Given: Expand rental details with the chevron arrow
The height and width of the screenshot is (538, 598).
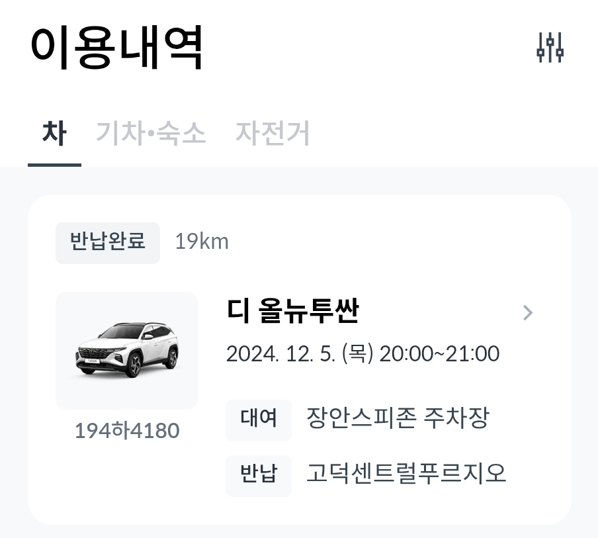Looking at the screenshot, I should click(x=527, y=312).
